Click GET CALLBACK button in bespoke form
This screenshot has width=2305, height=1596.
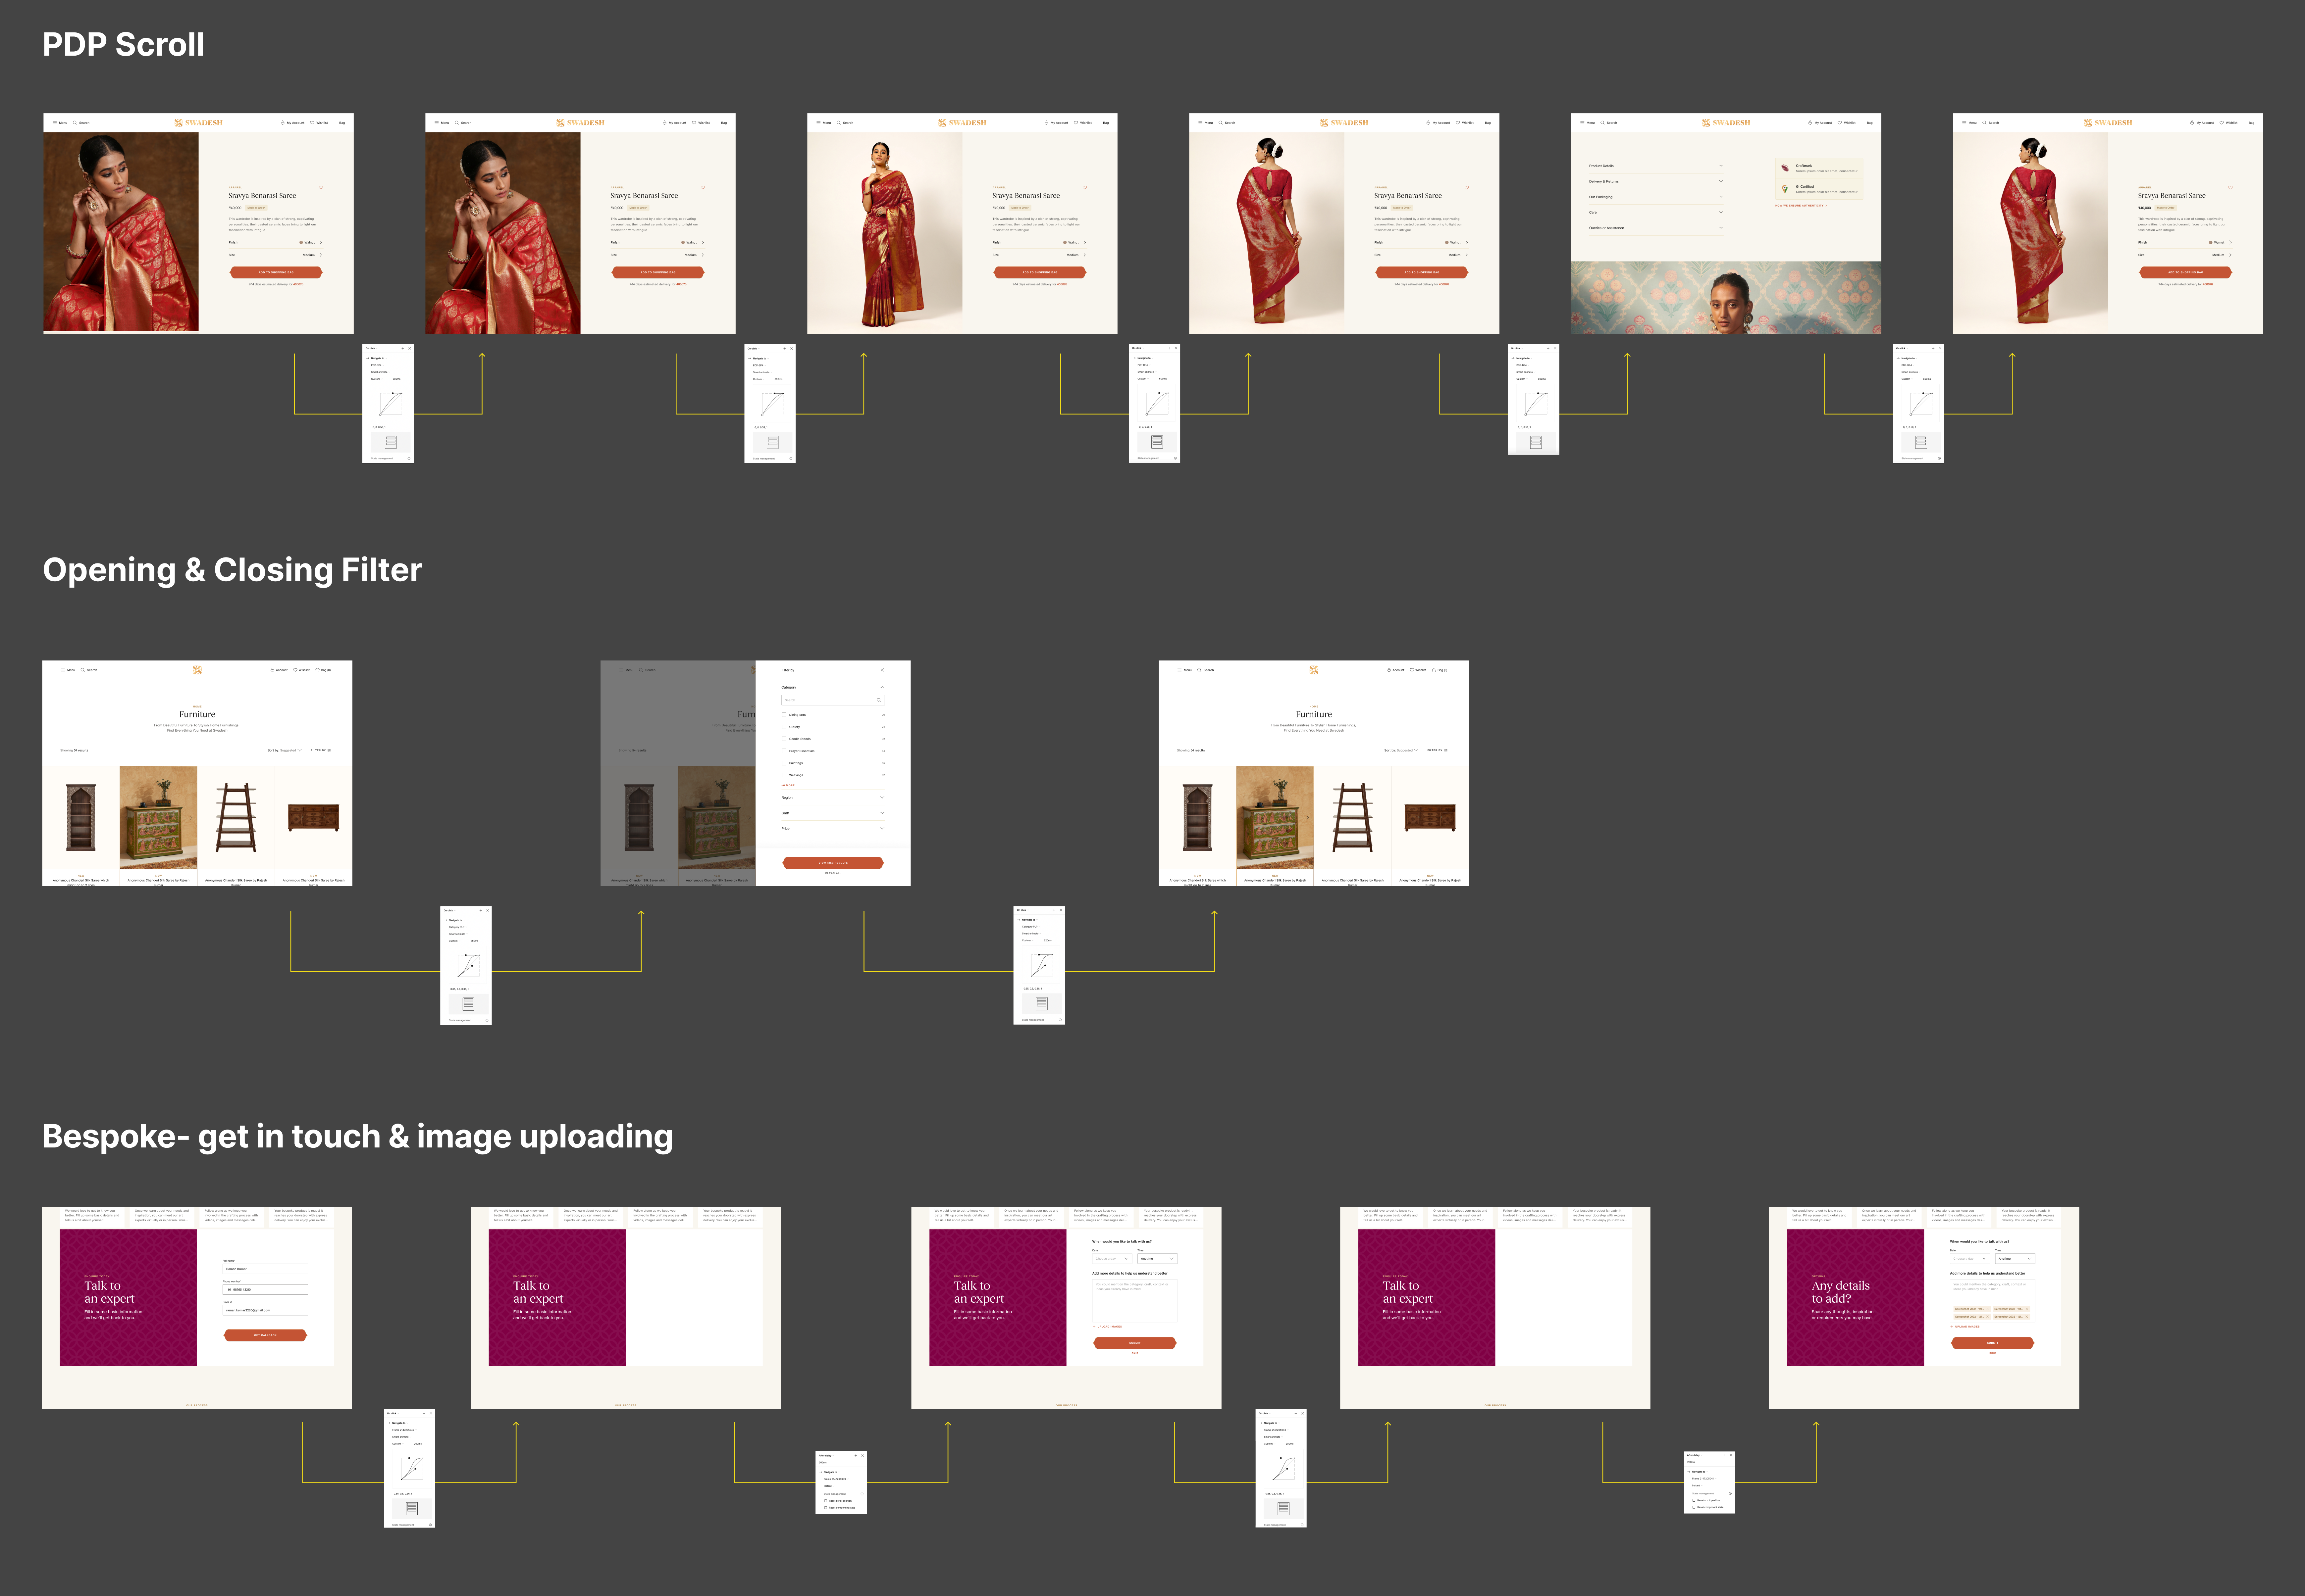point(265,1335)
